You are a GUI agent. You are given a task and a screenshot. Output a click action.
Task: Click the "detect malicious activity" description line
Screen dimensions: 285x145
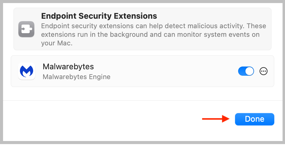point(153,26)
